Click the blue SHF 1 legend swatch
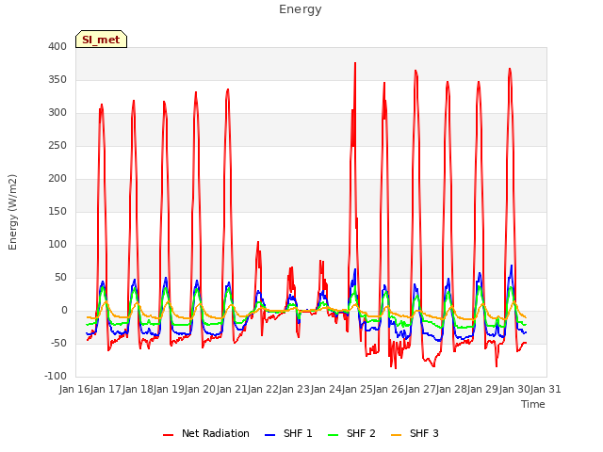The width and height of the screenshot is (603, 452). click(270, 435)
